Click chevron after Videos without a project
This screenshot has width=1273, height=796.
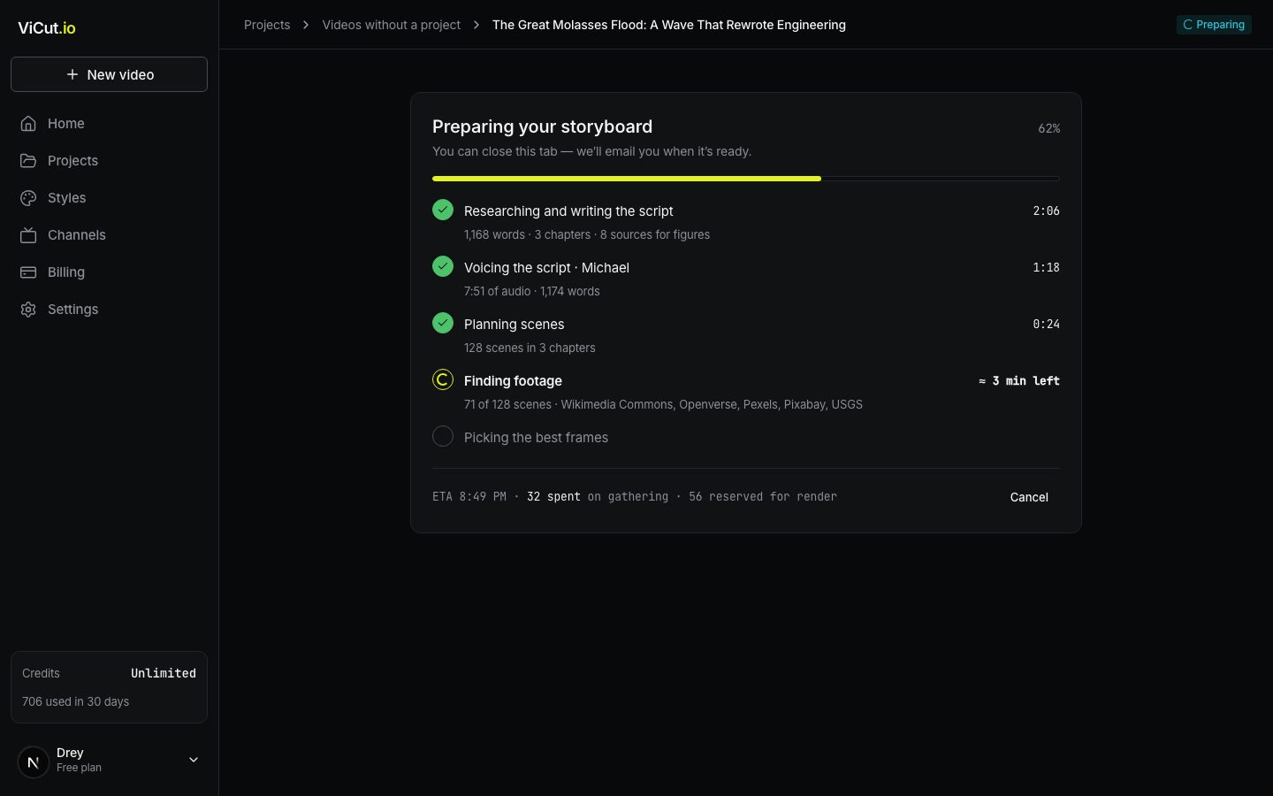pyautogui.click(x=476, y=25)
